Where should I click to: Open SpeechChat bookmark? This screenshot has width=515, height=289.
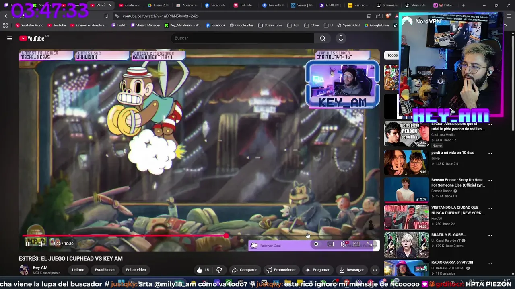pos(348,25)
